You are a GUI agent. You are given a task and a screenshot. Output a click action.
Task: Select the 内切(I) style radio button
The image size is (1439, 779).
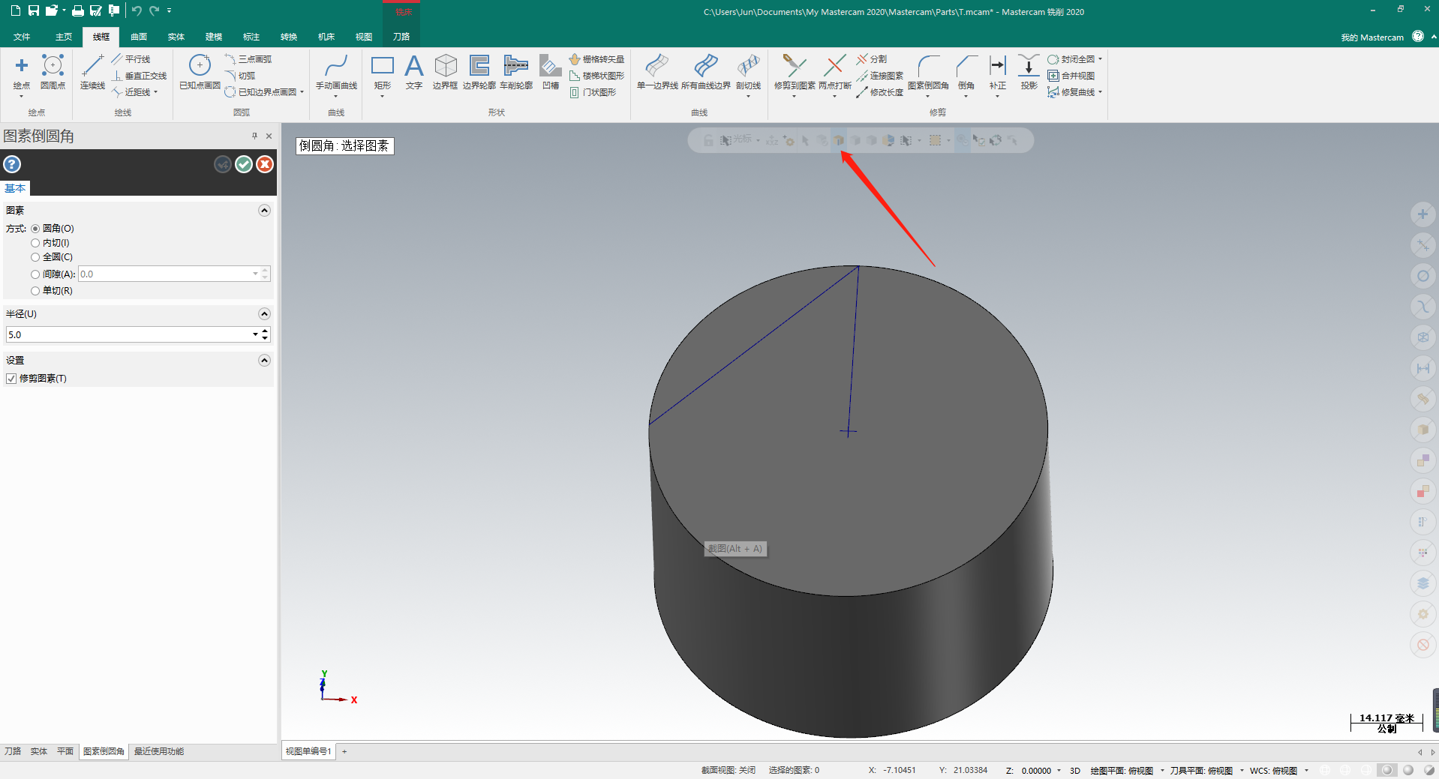pos(35,243)
